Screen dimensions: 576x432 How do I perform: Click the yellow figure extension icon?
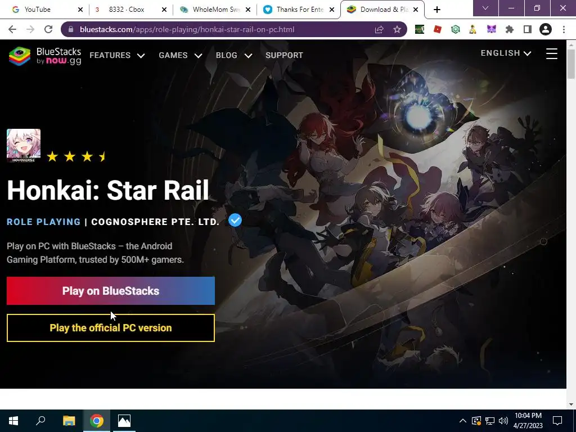[472, 29]
